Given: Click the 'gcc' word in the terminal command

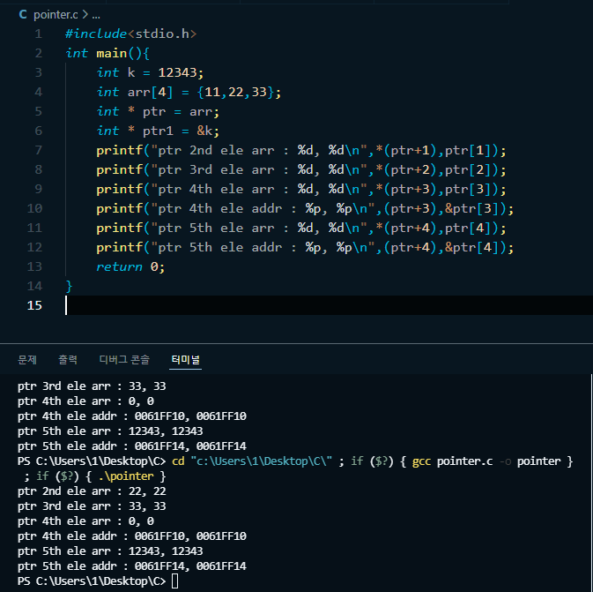Looking at the screenshot, I should click(x=421, y=461).
